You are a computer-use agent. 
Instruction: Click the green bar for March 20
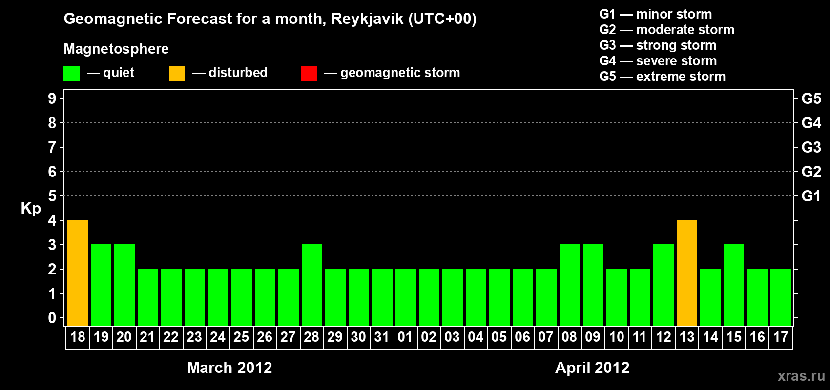pyautogui.click(x=124, y=285)
